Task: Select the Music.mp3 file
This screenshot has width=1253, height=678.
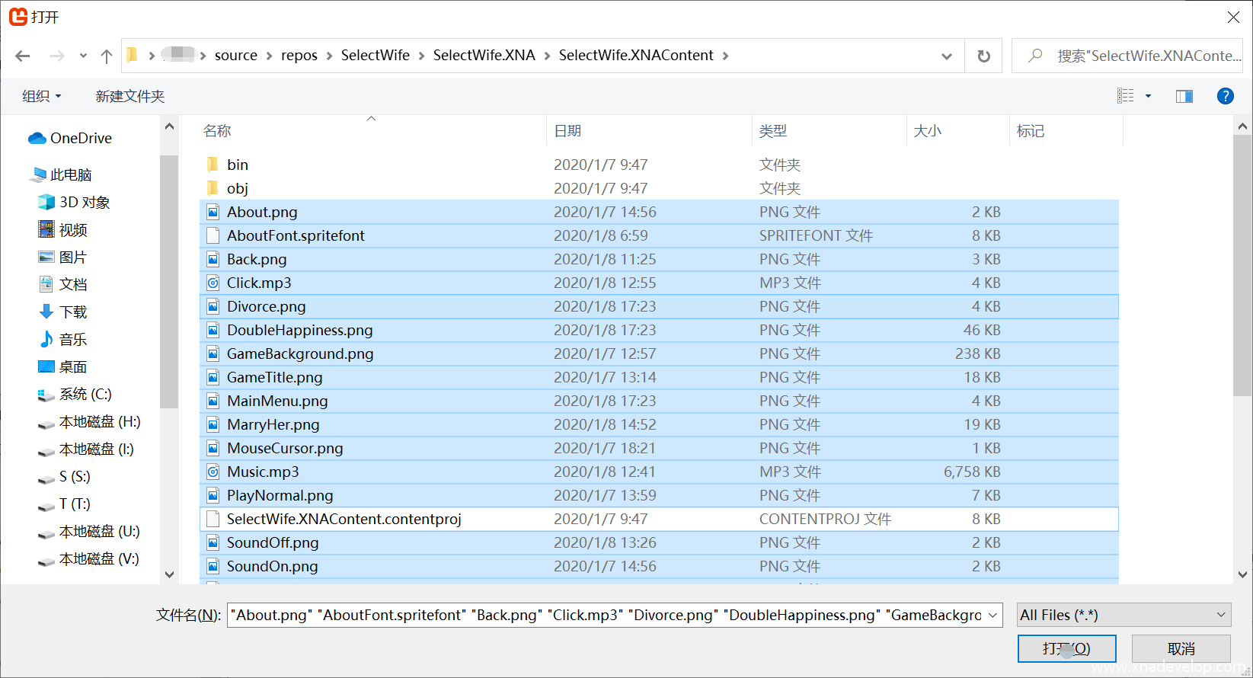Action: [263, 472]
